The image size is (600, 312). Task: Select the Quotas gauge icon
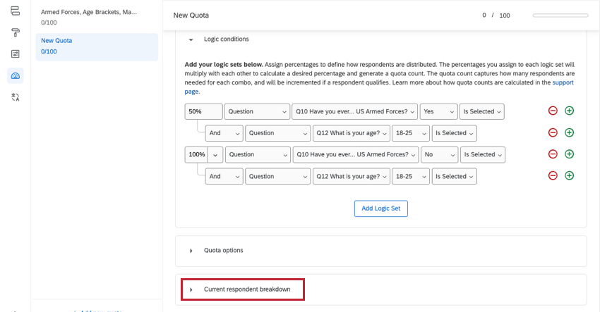[x=16, y=75]
